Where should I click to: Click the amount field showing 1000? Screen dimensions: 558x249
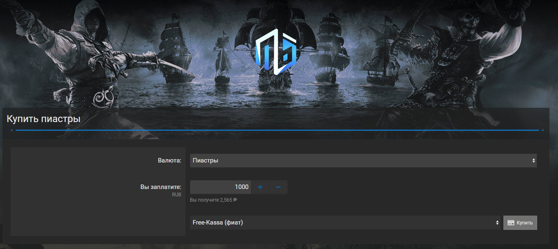(x=220, y=187)
